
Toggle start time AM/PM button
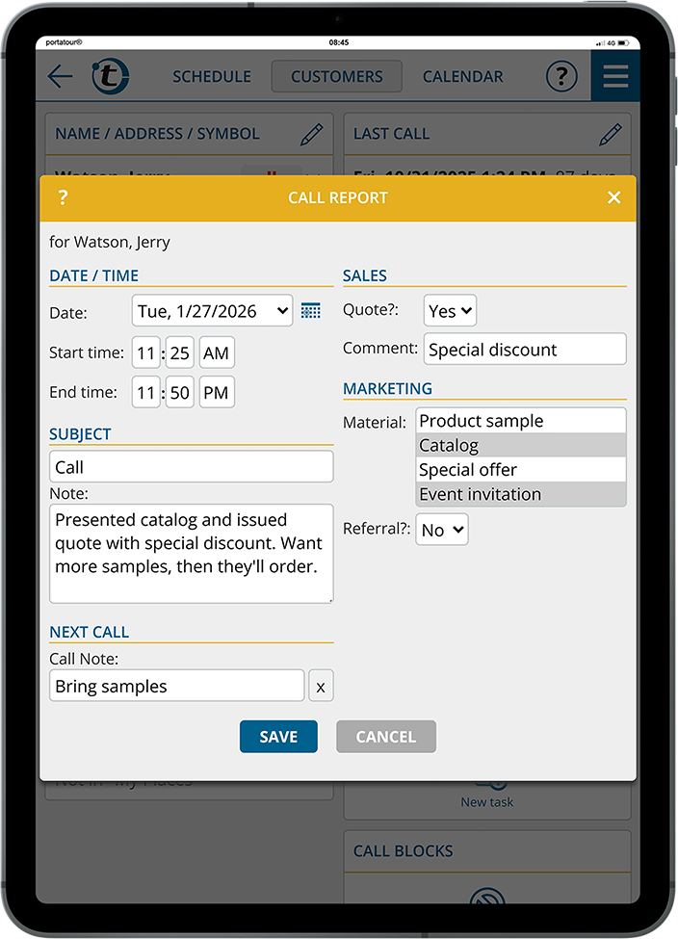click(217, 353)
